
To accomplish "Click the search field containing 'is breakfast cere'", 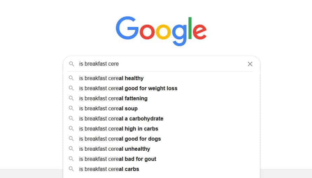I will click(161, 64).
